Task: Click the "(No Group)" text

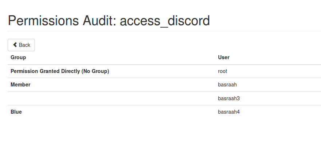Action: pyautogui.click(x=95, y=71)
